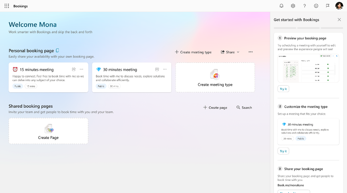Click Create page button
This screenshot has width=347, height=193.
click(x=215, y=108)
